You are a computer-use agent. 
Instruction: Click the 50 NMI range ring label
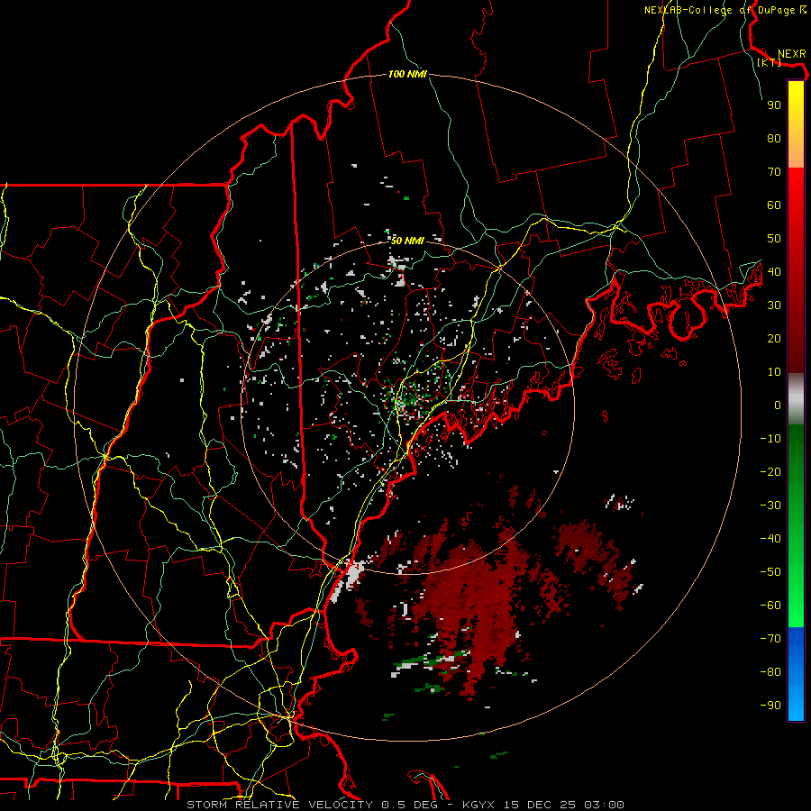tap(407, 241)
